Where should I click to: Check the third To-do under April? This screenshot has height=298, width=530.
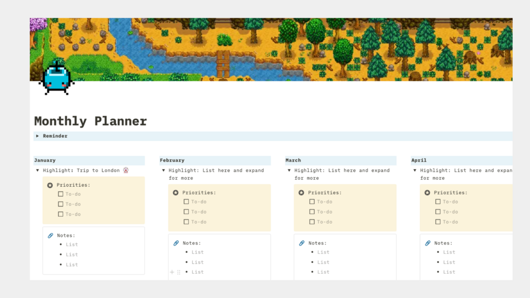point(438,222)
